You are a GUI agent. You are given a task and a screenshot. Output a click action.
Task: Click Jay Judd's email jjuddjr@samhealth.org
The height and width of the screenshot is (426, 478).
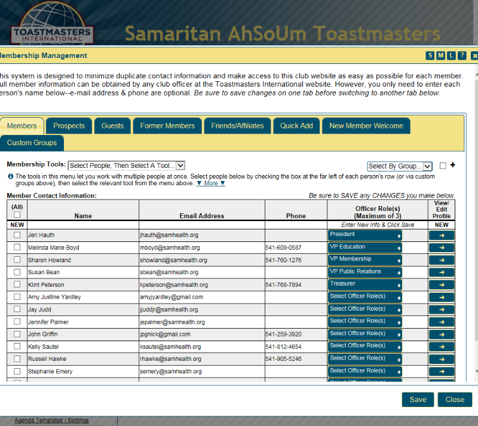(x=169, y=309)
